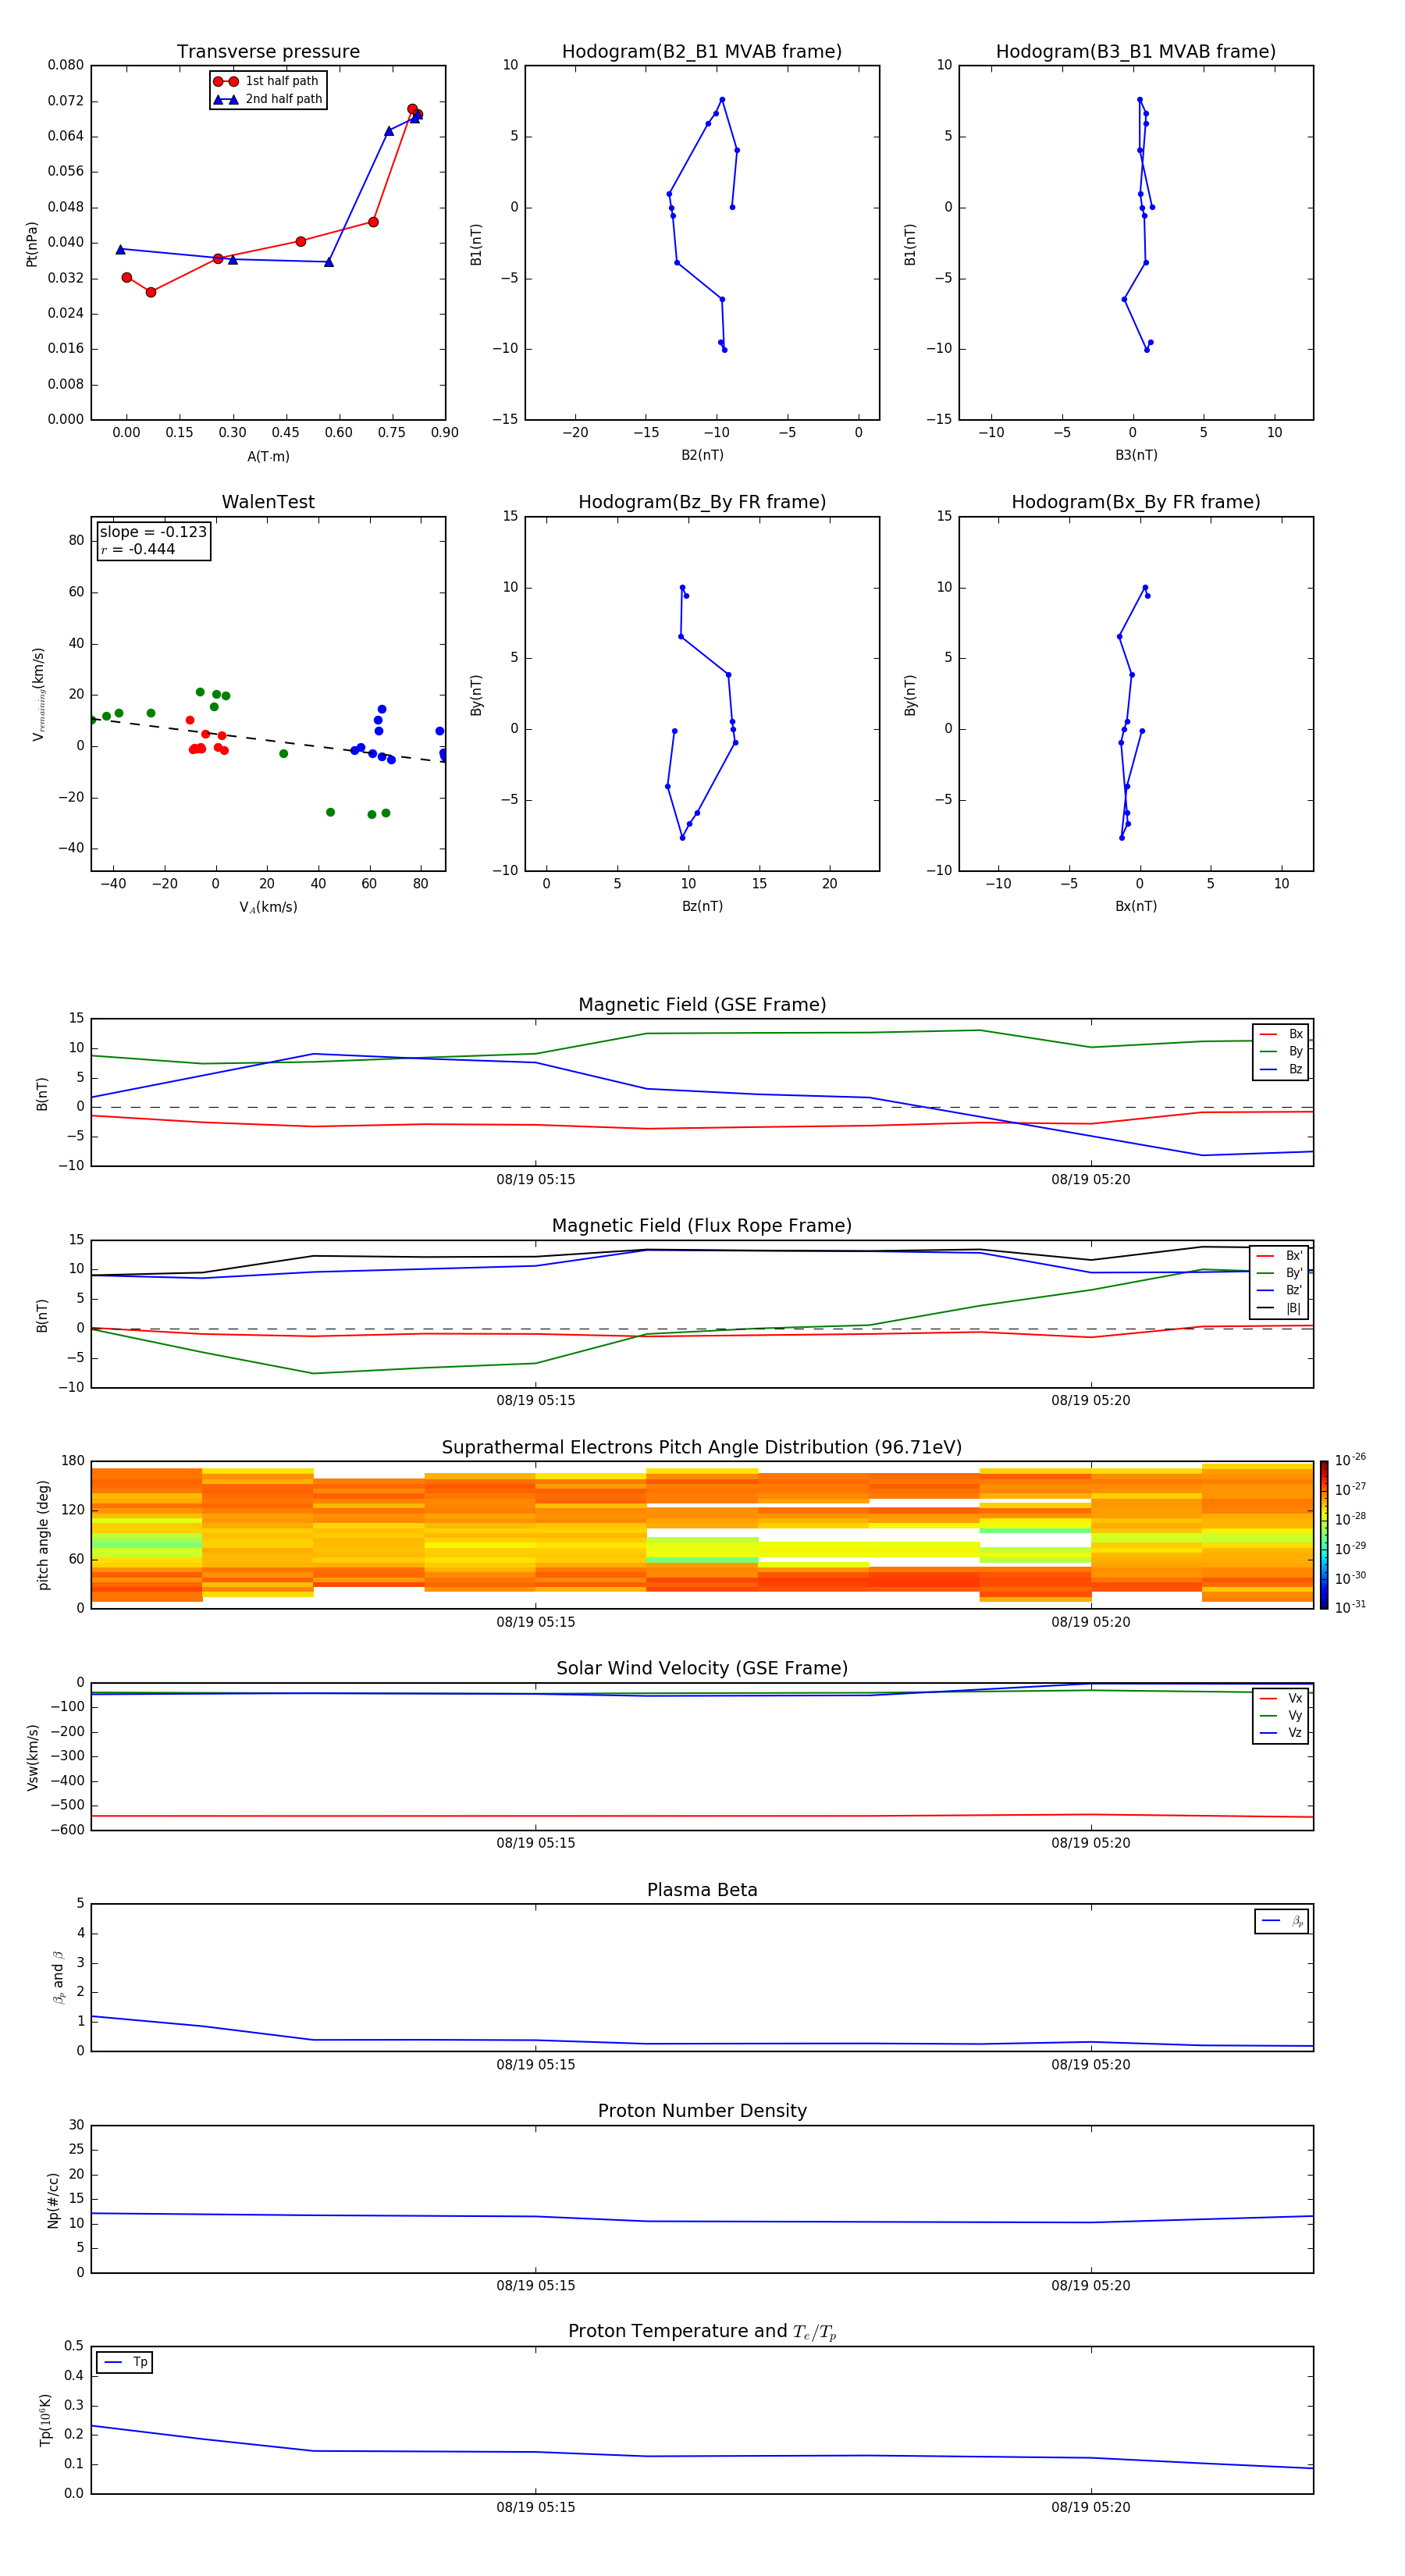
Task: Click |B| in the Flux Rope legend
Action: click(1279, 1308)
